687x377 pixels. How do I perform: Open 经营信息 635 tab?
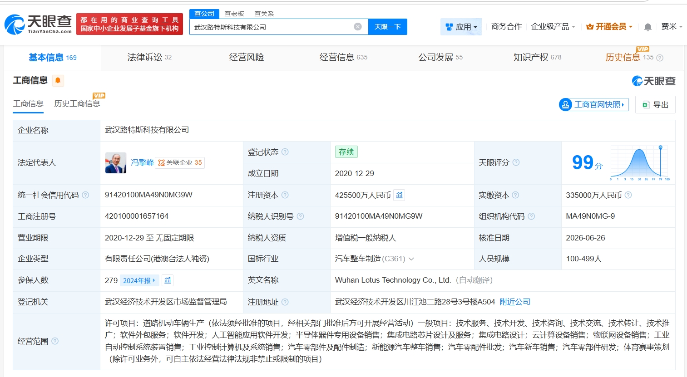coord(343,58)
